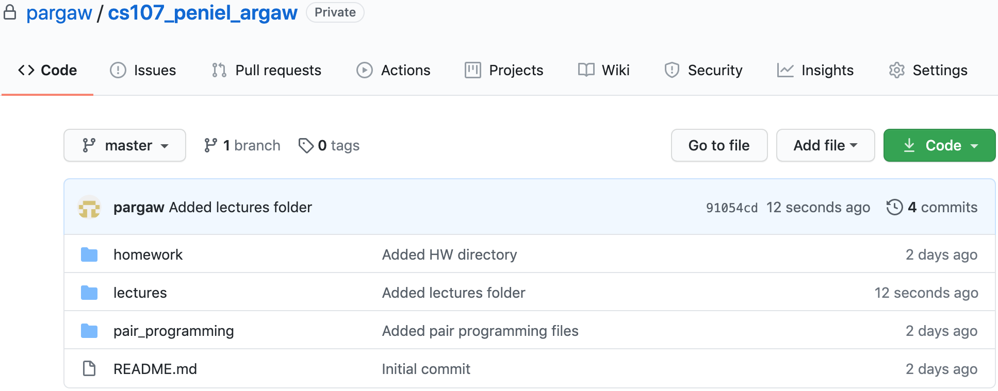Viewport: 998px width, 391px height.
Task: Open the pair_programming folder
Action: (x=173, y=331)
